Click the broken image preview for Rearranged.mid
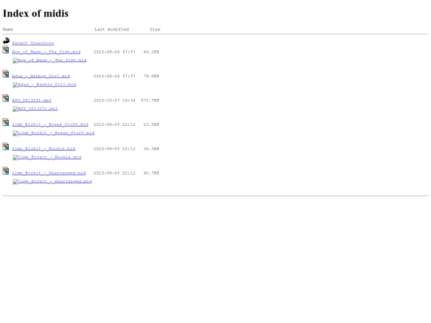 click(52, 182)
